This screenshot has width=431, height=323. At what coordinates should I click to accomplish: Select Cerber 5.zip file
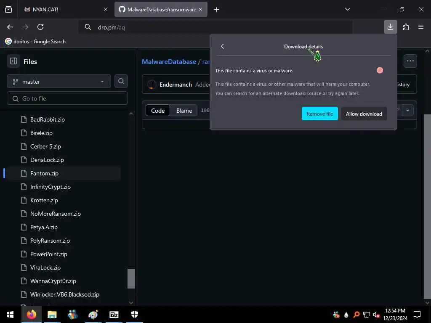click(x=45, y=146)
